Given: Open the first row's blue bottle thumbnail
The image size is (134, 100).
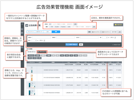Looking at the screenshot, I should point(32,70).
